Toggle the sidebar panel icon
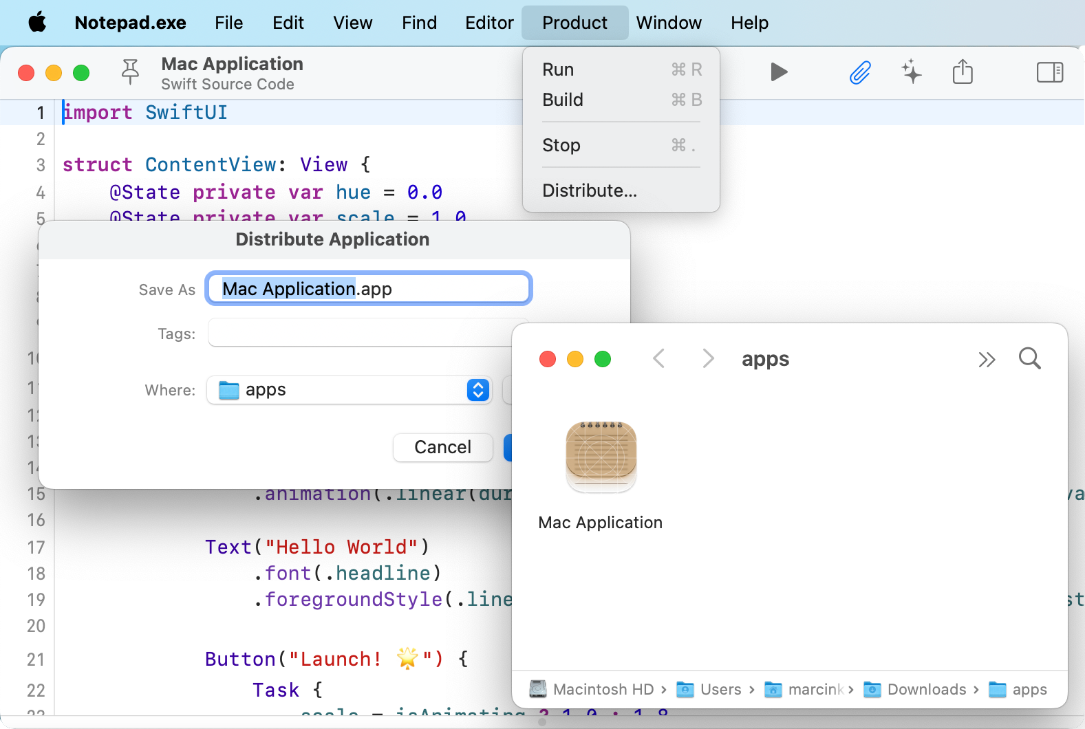The image size is (1085, 729). [1049, 72]
